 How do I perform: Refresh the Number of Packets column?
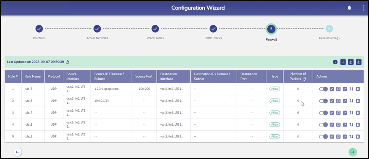pos(304,79)
